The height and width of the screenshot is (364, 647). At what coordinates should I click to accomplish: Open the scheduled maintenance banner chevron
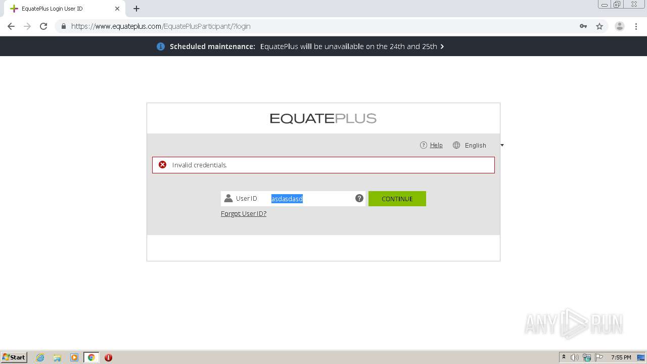pos(442,47)
